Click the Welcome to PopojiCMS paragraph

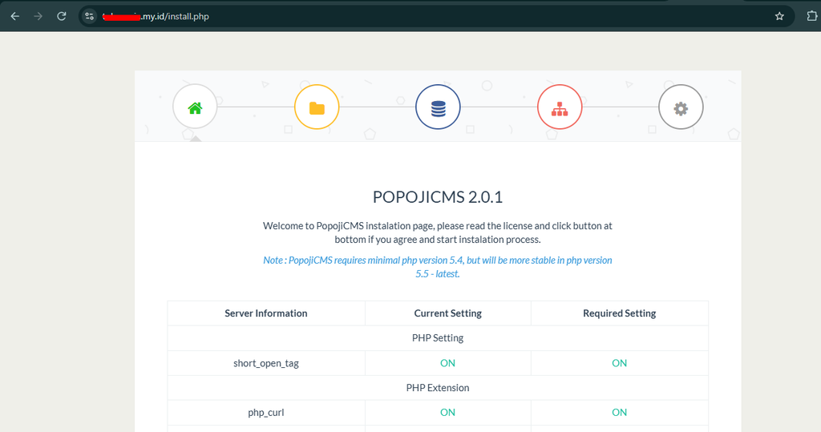click(438, 232)
